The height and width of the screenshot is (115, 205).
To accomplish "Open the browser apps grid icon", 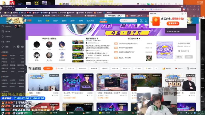I will click(188, 9).
